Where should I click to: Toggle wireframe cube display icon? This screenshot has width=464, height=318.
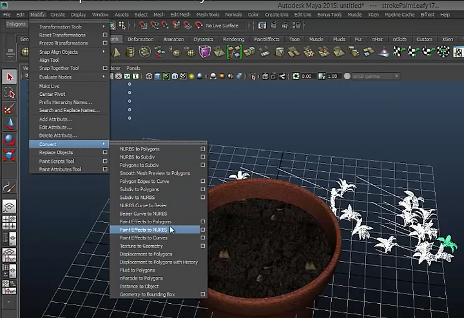coord(149,77)
